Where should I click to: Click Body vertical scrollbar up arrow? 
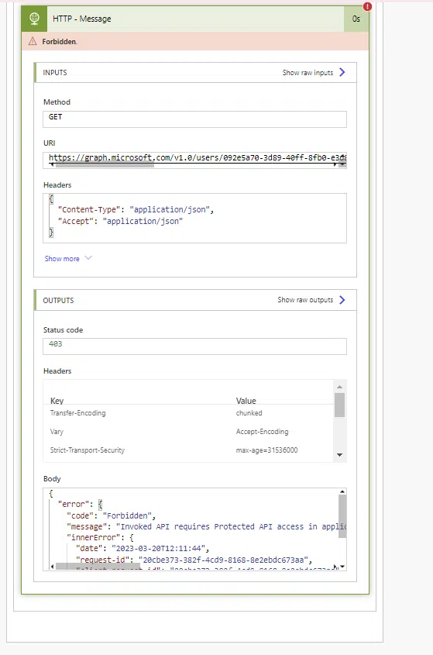(342, 492)
